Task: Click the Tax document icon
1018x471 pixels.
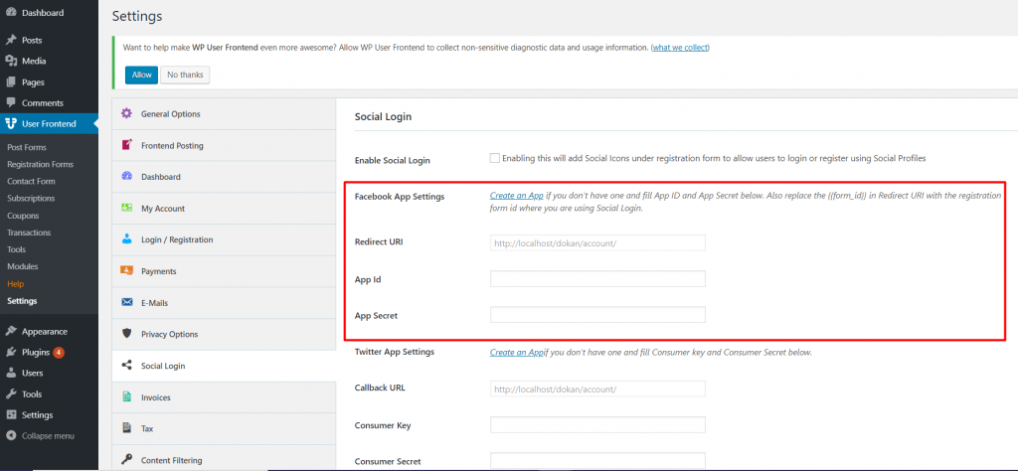Action: pos(126,428)
